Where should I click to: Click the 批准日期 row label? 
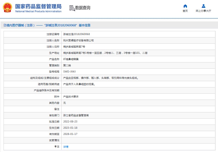[x=54, y=122]
